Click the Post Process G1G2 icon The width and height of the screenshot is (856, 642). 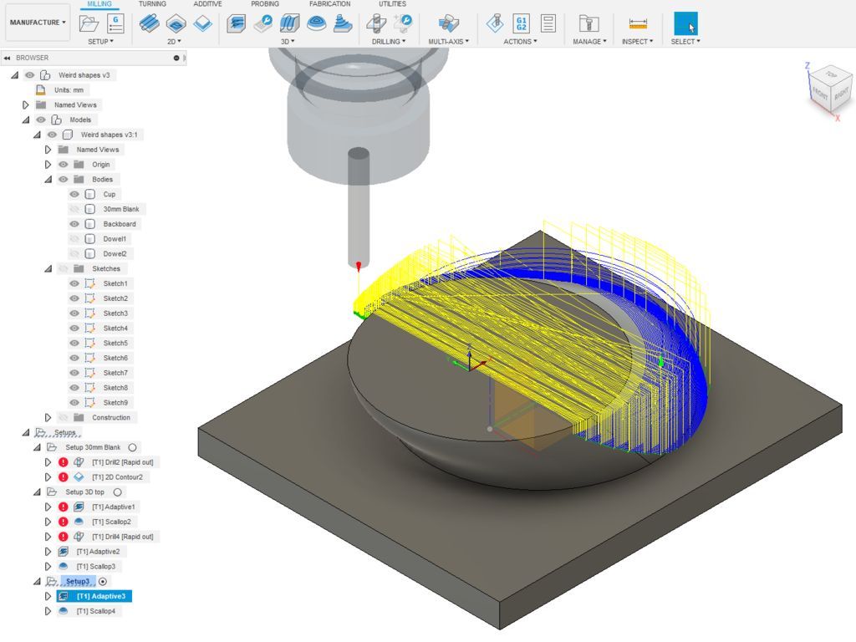(x=522, y=23)
